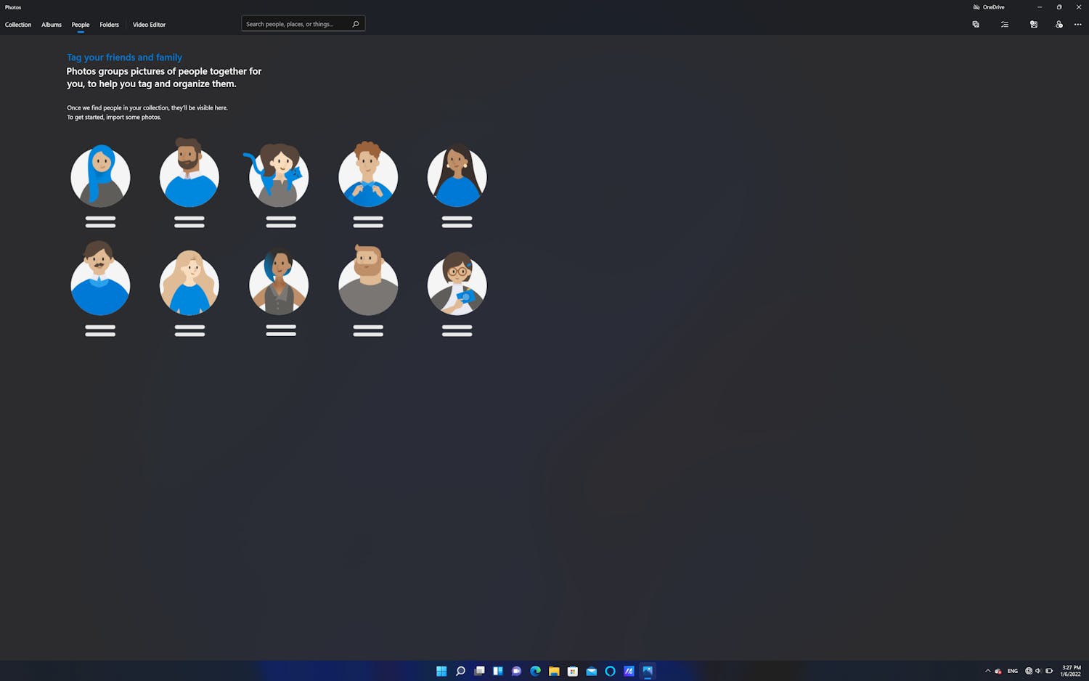The height and width of the screenshot is (681, 1089).
Task: Click the search magnifier icon
Action: [356, 24]
